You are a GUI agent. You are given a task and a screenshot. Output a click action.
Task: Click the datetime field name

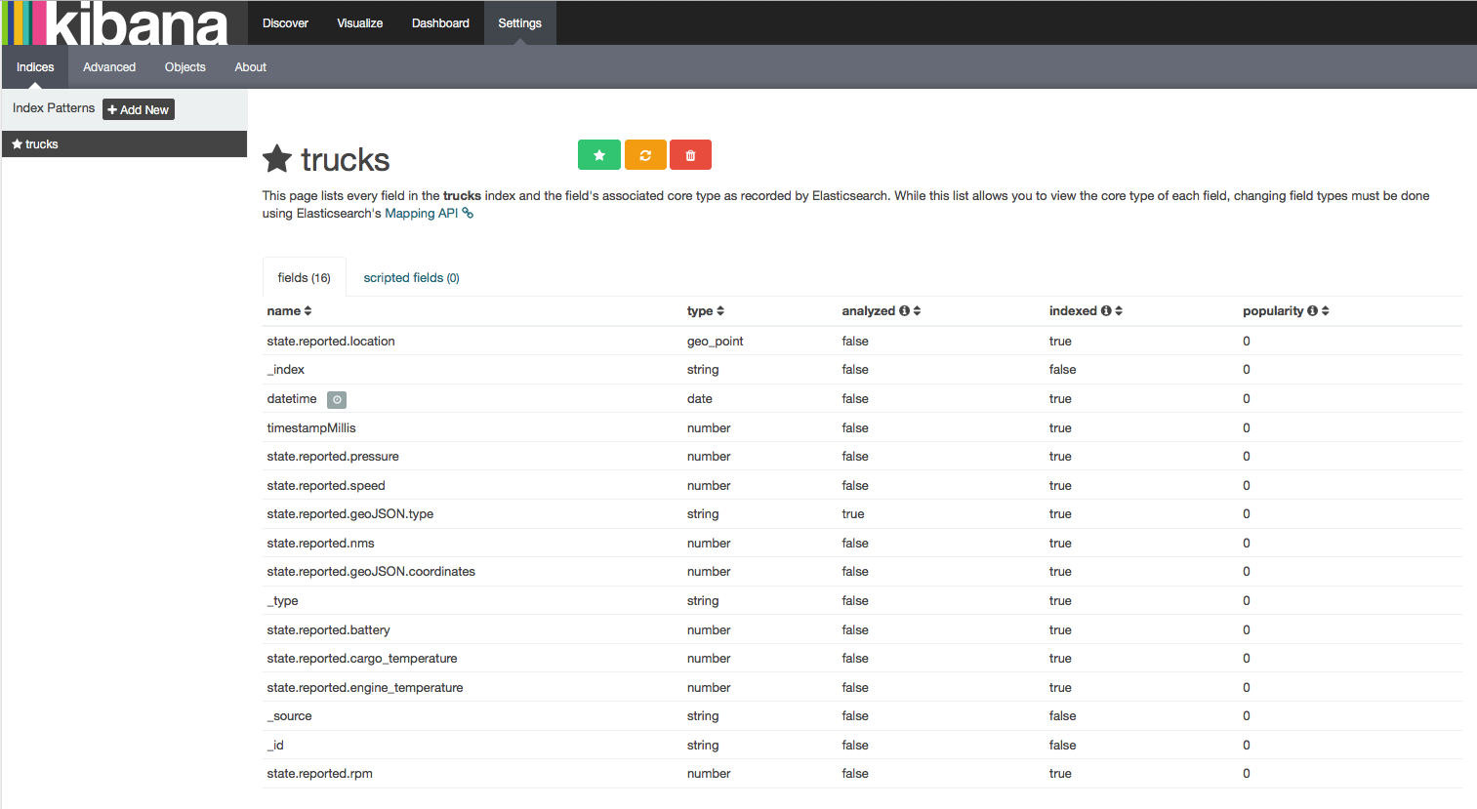[x=292, y=399]
